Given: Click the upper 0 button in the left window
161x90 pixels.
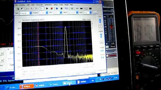Looking at the screenshot, I should click(2, 53).
